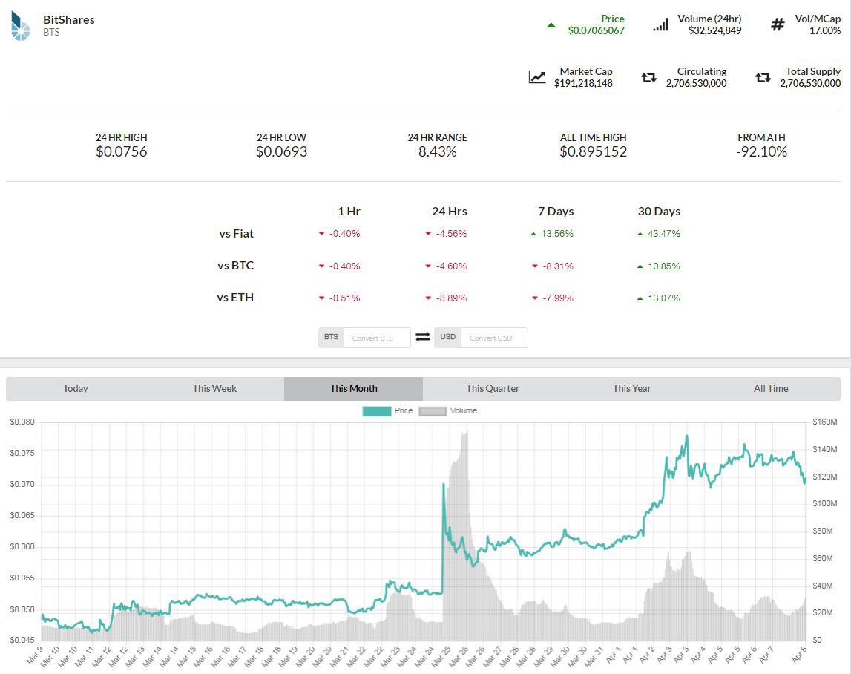This screenshot has height=674, width=851.
Task: Focus the Convert BTS input field
Action: coord(377,338)
